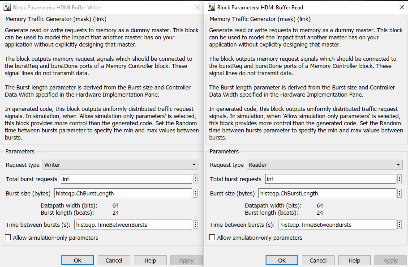
Task: Click the Simulink icon in the HDMI Buffer Write title bar
Action: pyautogui.click(x=6, y=8)
